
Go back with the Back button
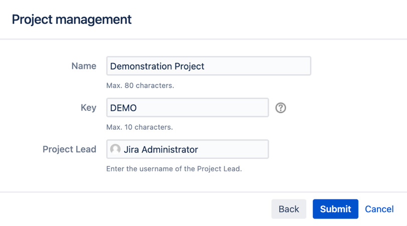(289, 209)
